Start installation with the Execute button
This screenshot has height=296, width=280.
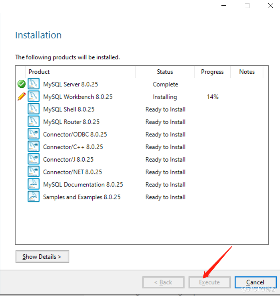(x=209, y=282)
